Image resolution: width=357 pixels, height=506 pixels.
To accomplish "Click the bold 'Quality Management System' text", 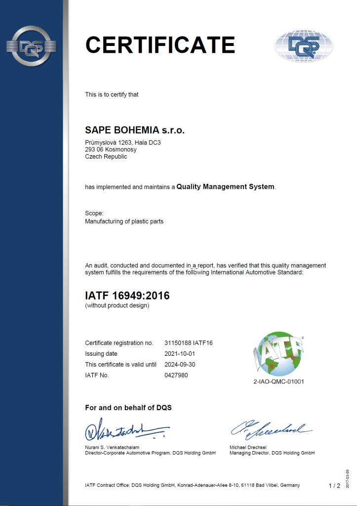I will [x=226, y=186].
